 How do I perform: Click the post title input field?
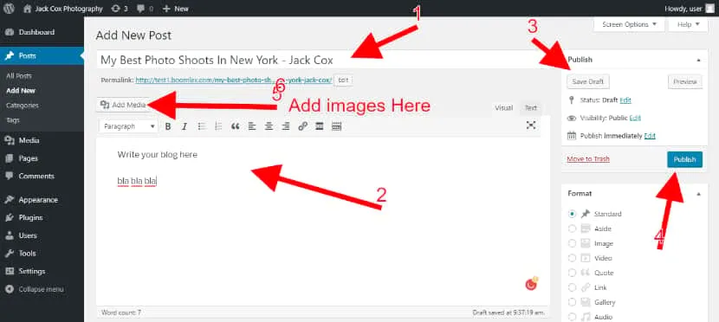[323, 60]
